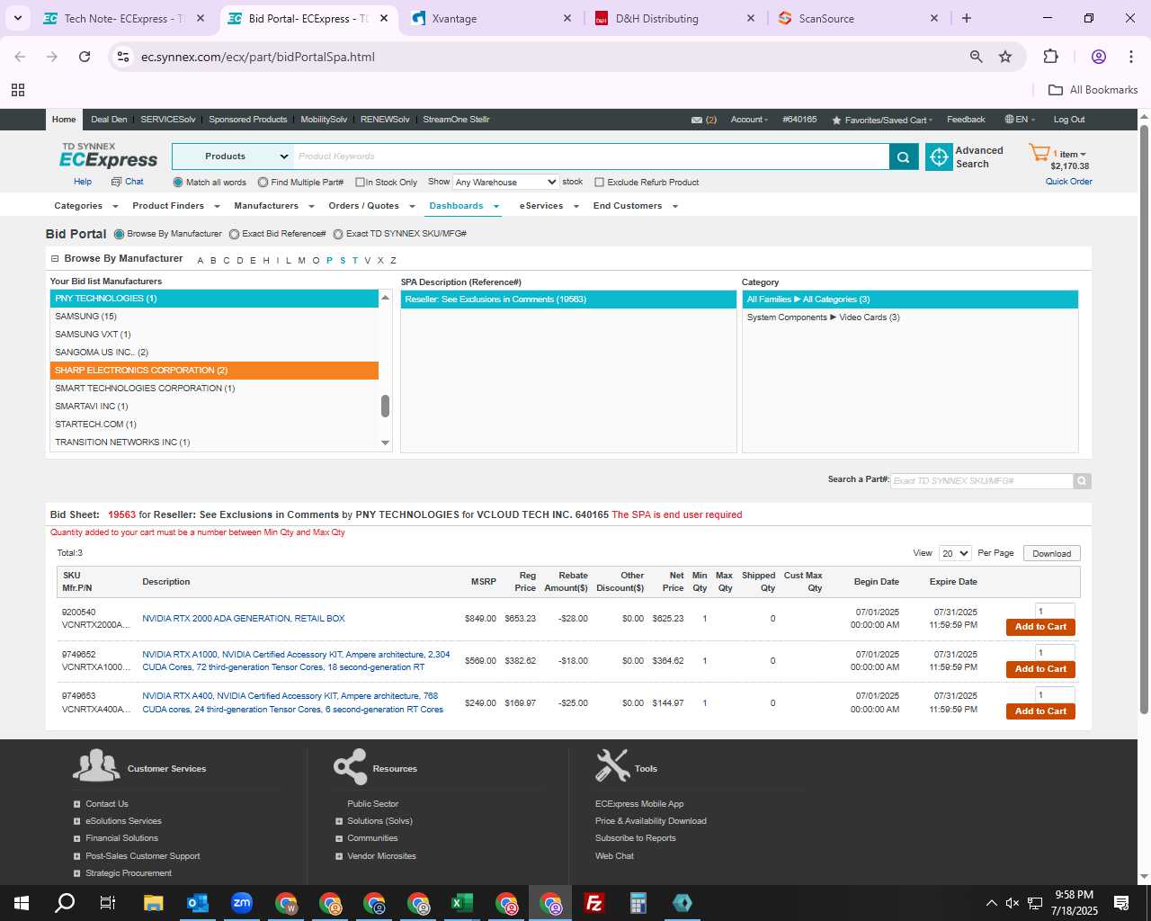Reload the page
This screenshot has height=921, width=1151.
pos(85,57)
